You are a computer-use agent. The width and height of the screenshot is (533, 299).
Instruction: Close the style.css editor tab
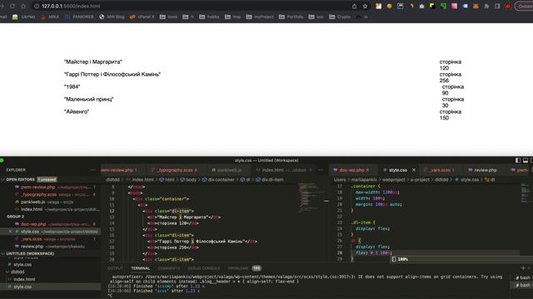pos(414,169)
